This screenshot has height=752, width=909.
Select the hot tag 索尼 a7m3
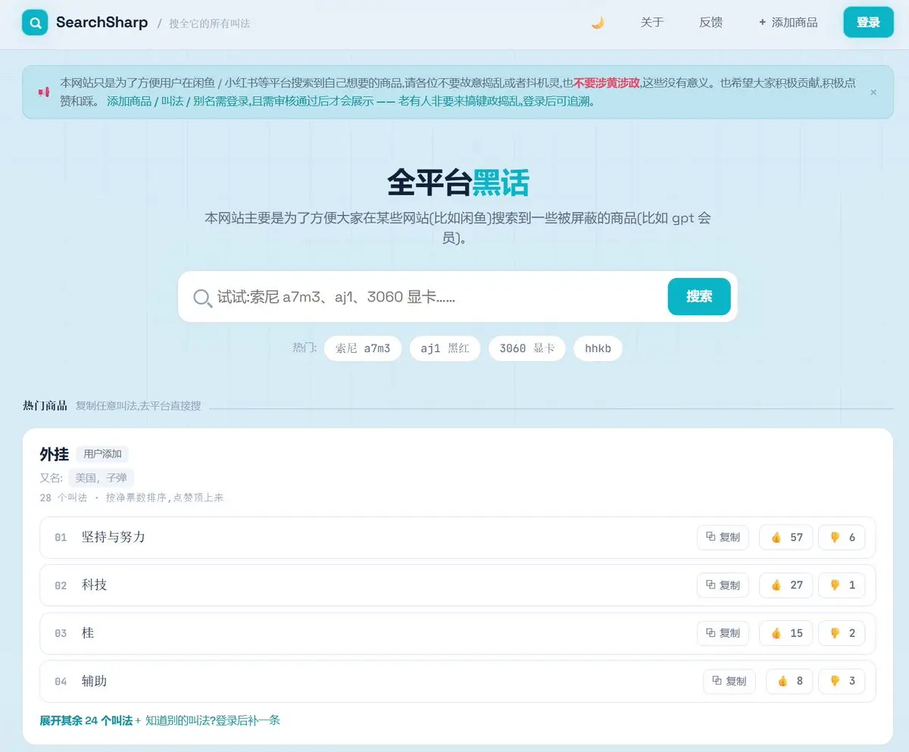click(x=363, y=348)
